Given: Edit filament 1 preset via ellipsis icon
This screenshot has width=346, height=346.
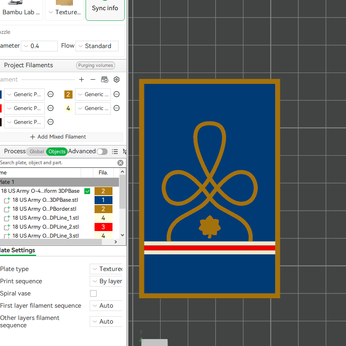Looking at the screenshot, I should pyautogui.click(x=51, y=95).
